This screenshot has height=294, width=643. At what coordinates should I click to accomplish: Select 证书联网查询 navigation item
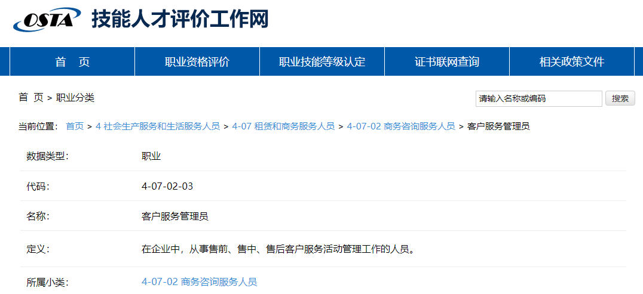point(447,62)
